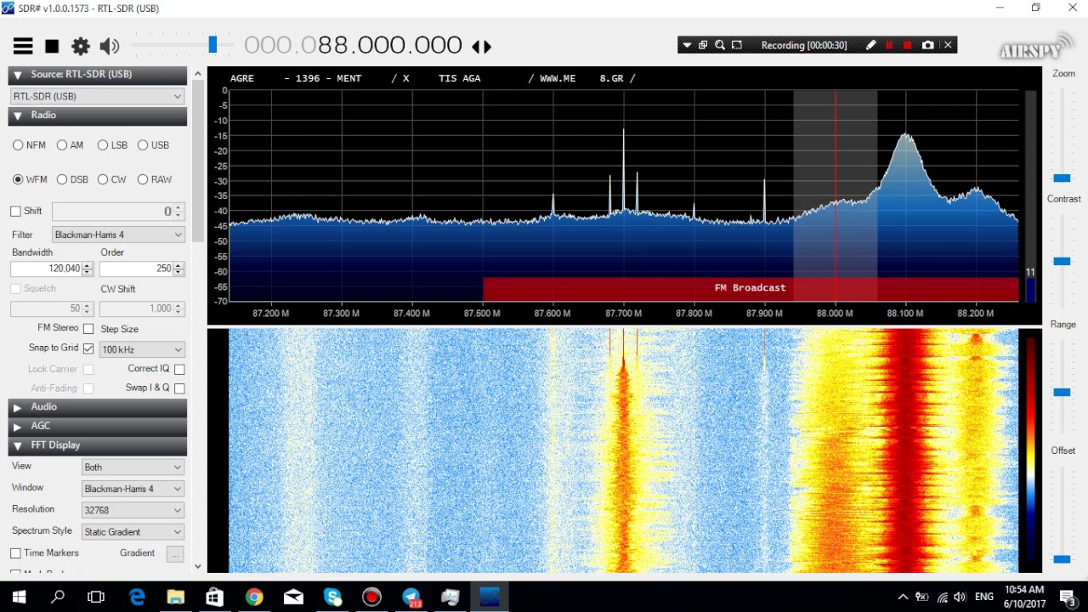Enable Time Markers checkbox
The height and width of the screenshot is (612, 1088).
click(15, 553)
